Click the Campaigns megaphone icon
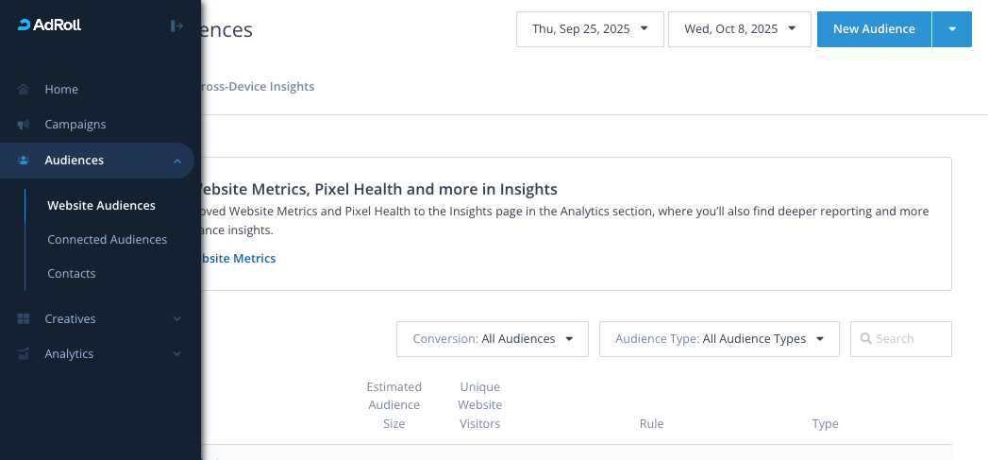Image resolution: width=988 pixels, height=460 pixels. click(24, 125)
